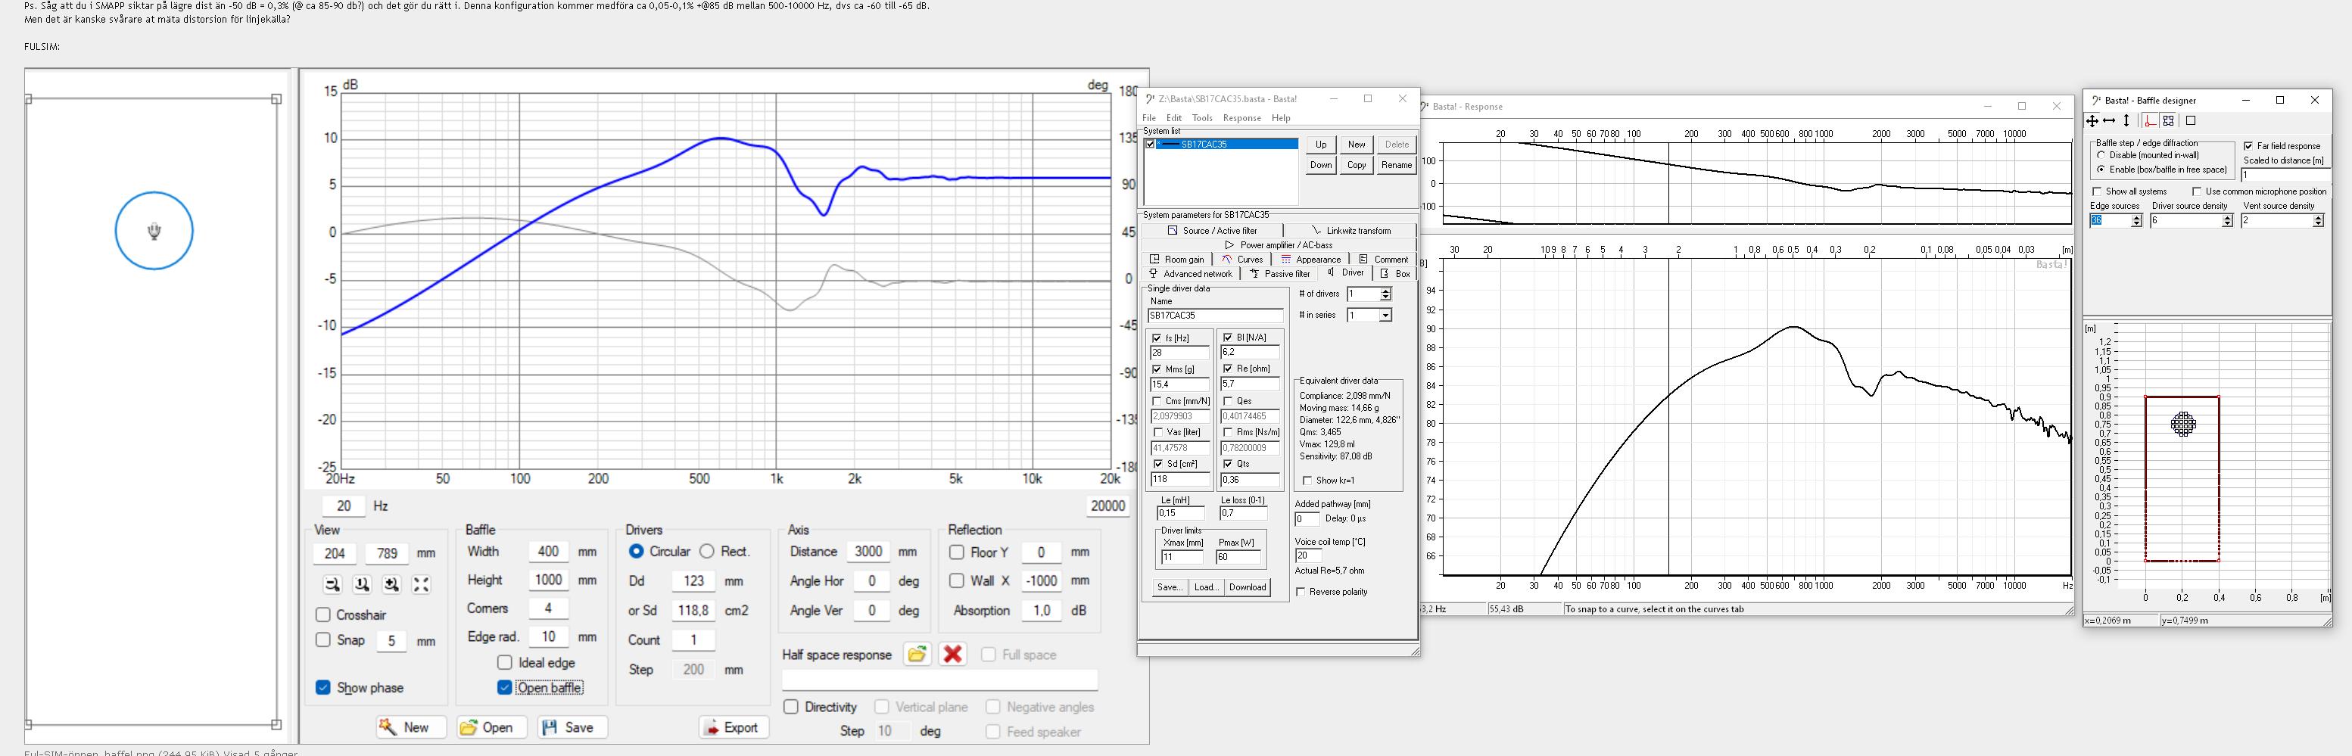Image resolution: width=2352 pixels, height=756 pixels.
Task: Open half space response file folder icon
Action: pyautogui.click(x=917, y=655)
